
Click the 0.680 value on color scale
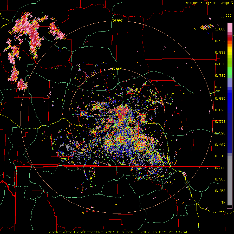coord(220,99)
